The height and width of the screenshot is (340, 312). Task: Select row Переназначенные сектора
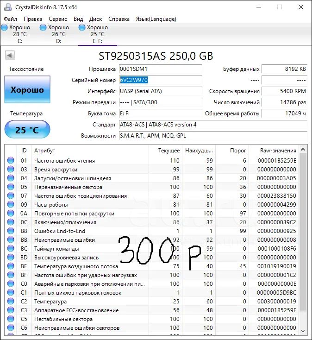[x=152, y=187]
